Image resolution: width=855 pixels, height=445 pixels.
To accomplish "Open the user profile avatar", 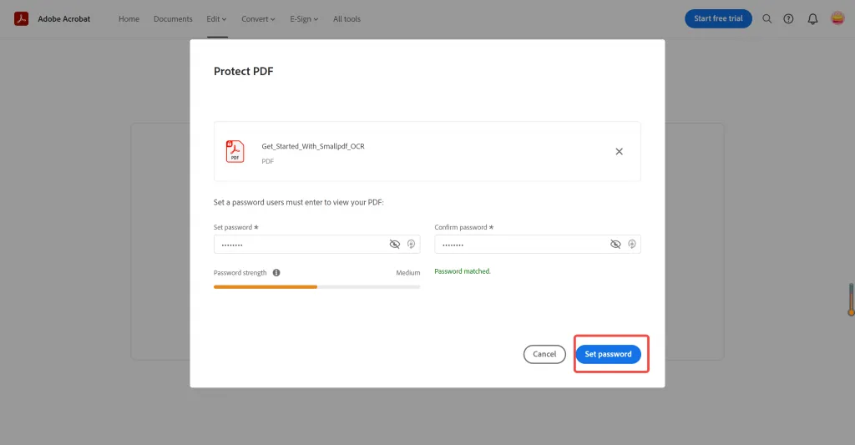I will 837,18.
